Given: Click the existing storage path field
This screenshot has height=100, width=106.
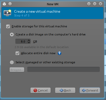Looking at the screenshot, I should click(64, 69).
